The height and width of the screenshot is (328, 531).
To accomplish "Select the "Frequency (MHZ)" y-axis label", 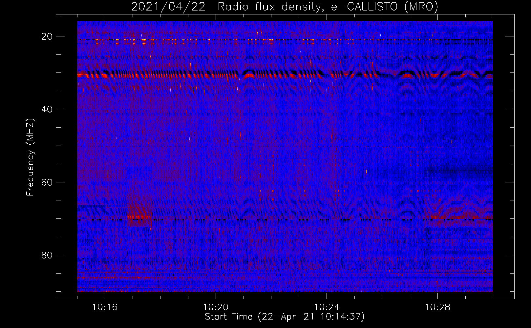I will coord(30,157).
